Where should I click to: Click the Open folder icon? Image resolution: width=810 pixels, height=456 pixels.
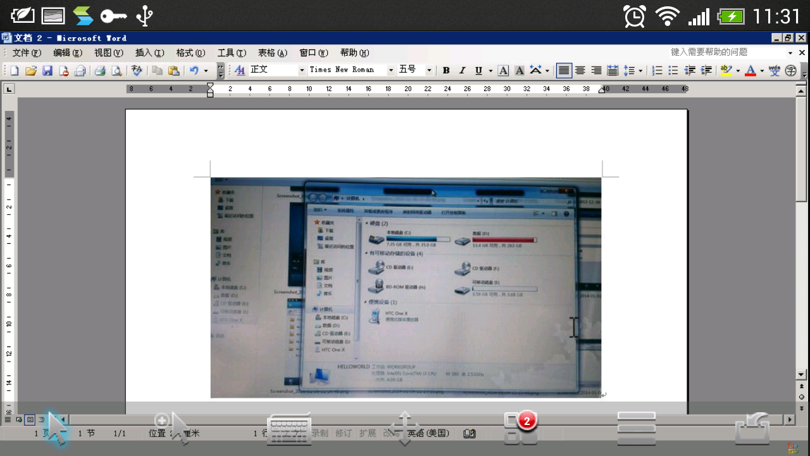pos(30,70)
